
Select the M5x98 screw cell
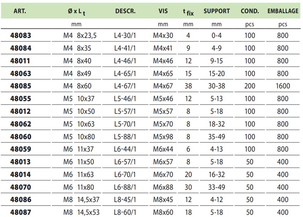pyautogui.click(x=163, y=137)
